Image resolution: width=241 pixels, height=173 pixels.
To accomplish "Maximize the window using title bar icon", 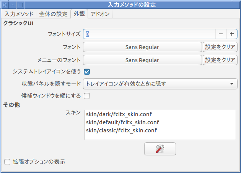I will pyautogui.click(x=20, y=5).
